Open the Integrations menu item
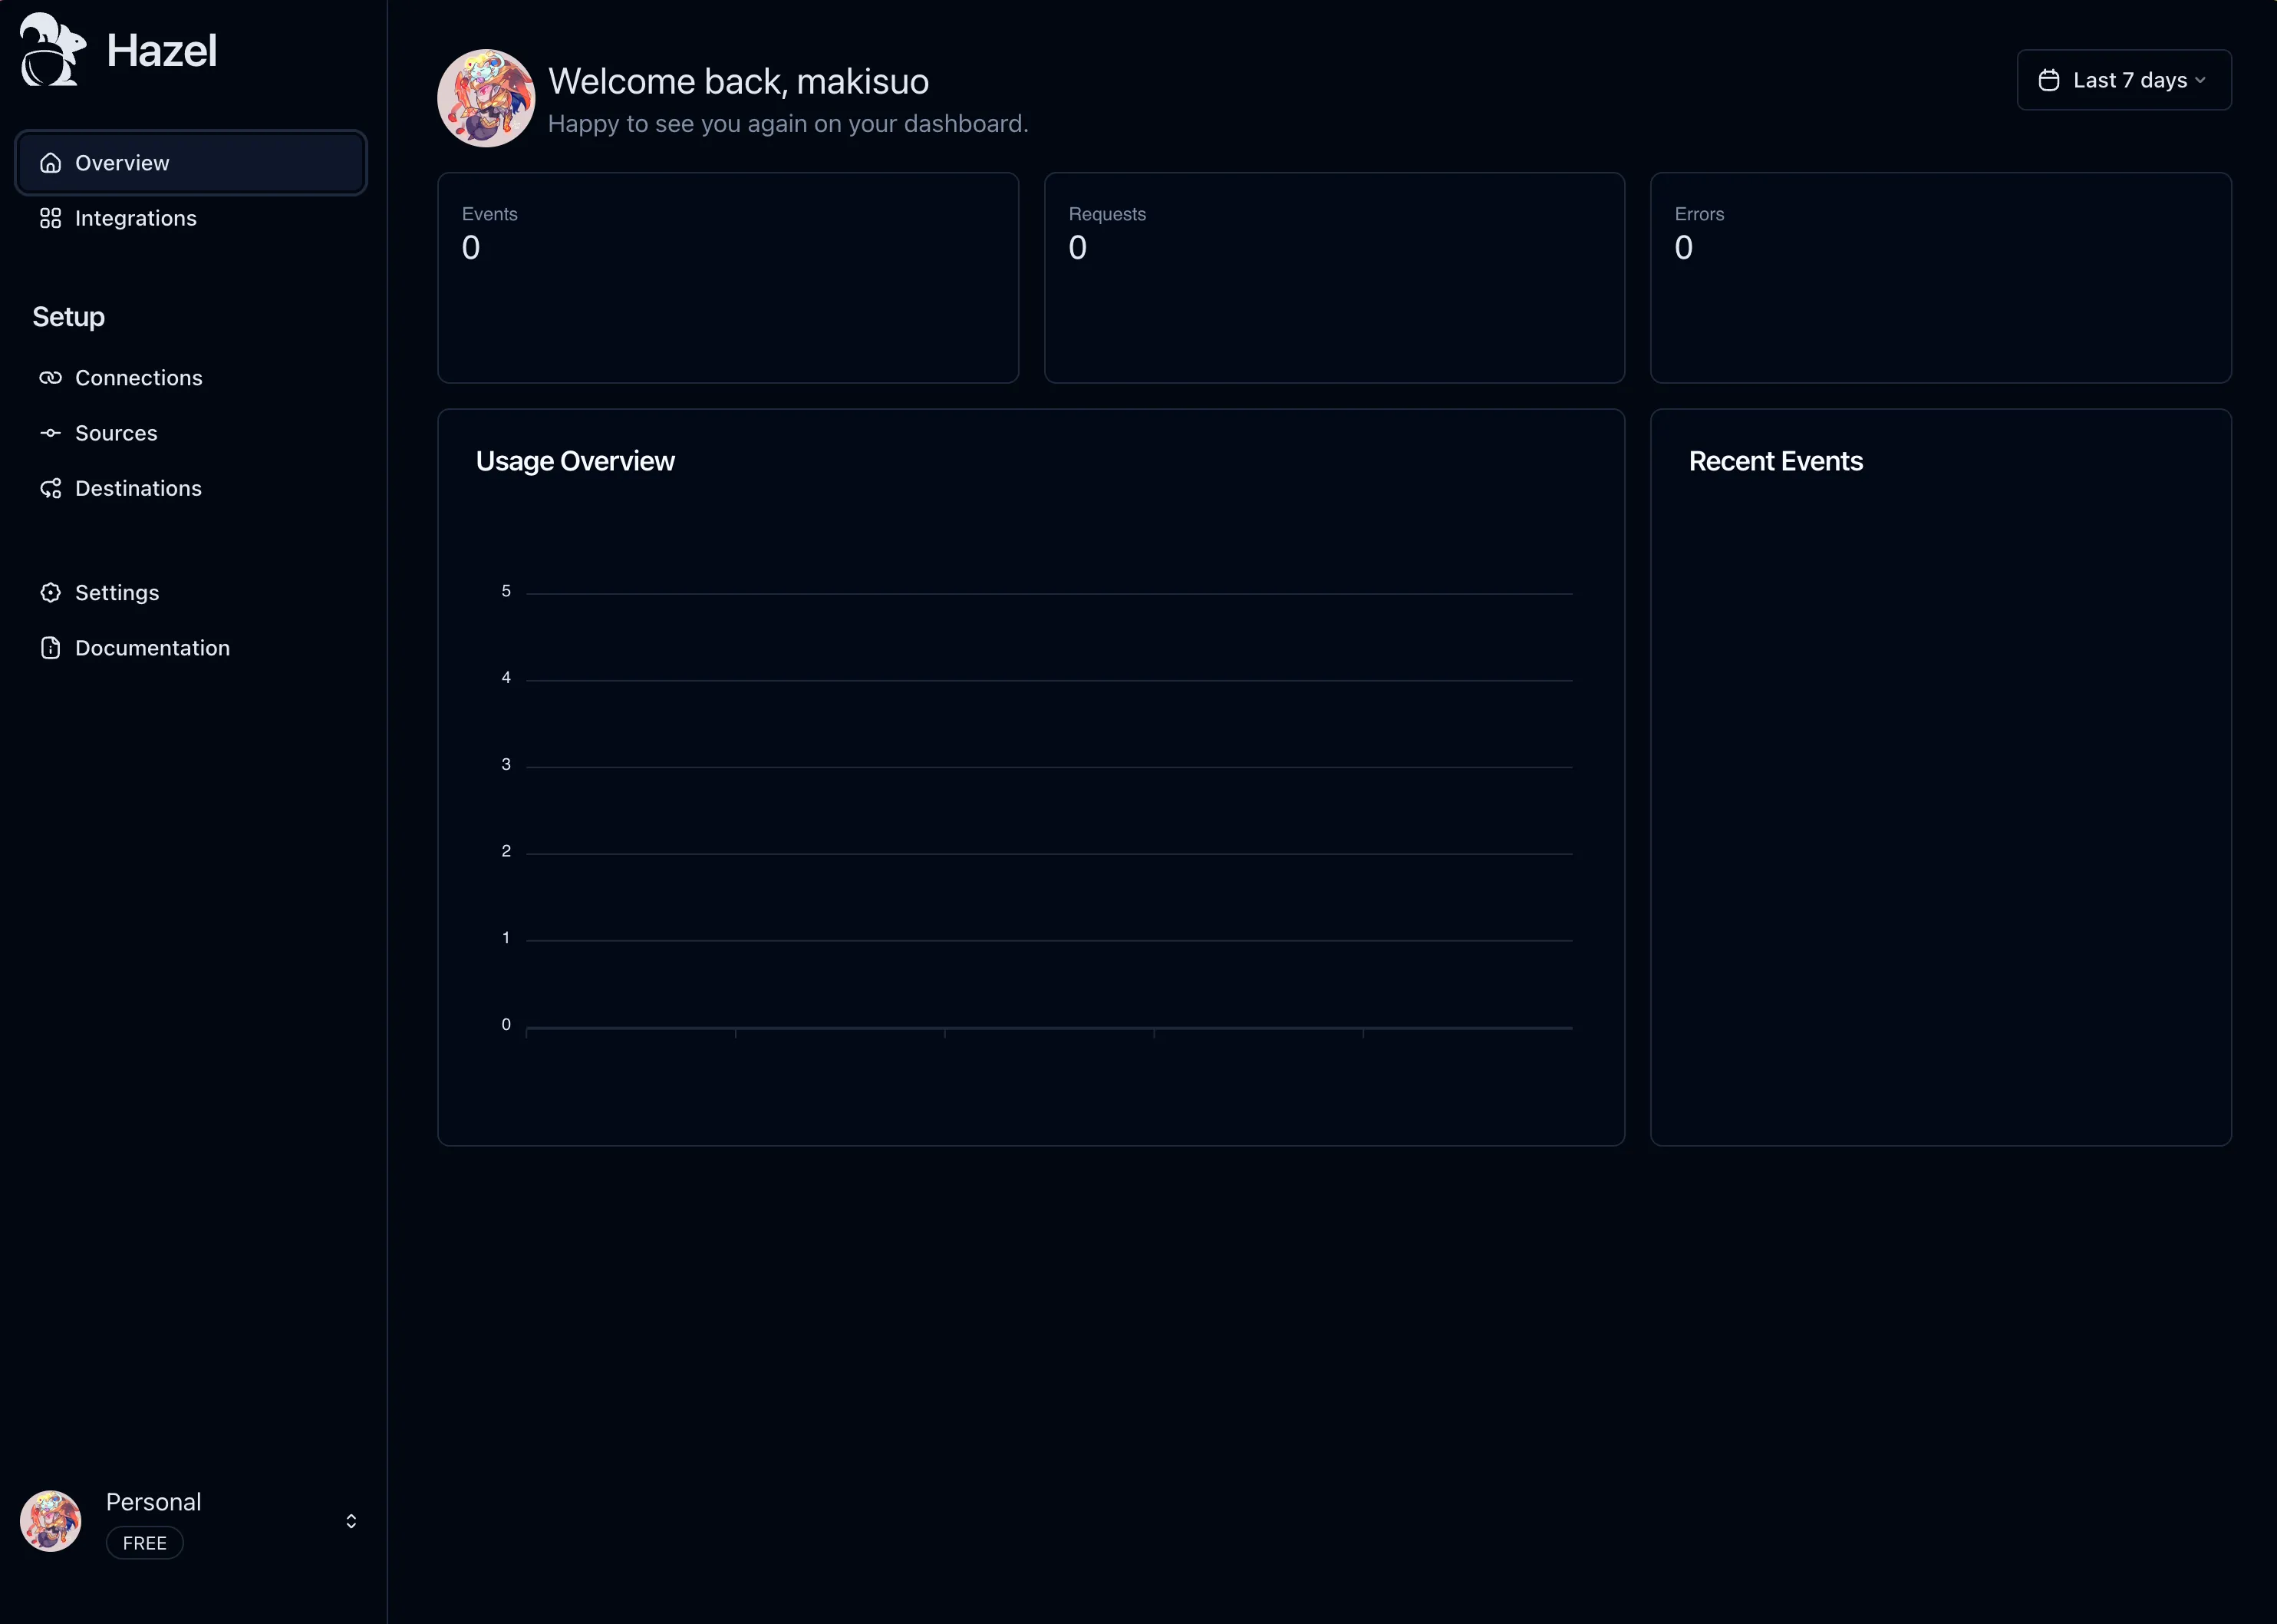2277x1624 pixels. coord(136,218)
